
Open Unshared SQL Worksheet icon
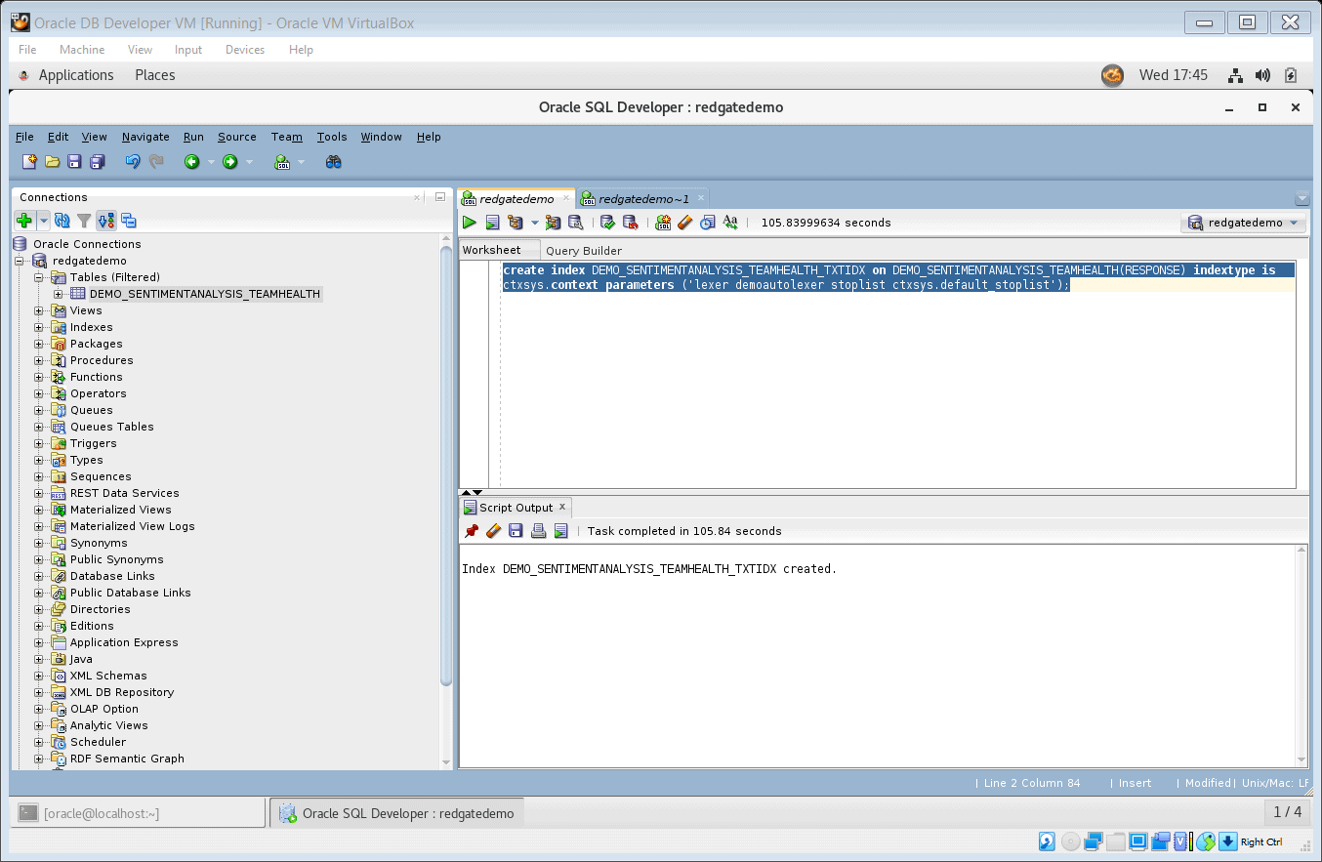pyautogui.click(x=663, y=223)
